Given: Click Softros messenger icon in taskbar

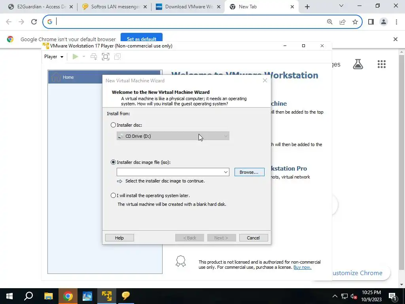Looking at the screenshot, I should (x=126, y=296).
